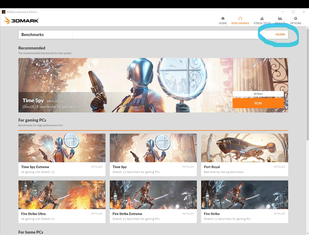Screen dimensions: 309x235
Task: Click the 'For home PCs' heading
Action: (x=31, y=232)
